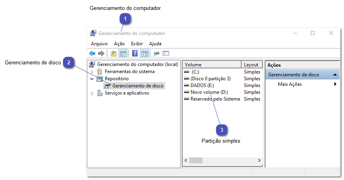Click the volume list scrollbar left arrow
344x180 pixels.
coord(186,160)
